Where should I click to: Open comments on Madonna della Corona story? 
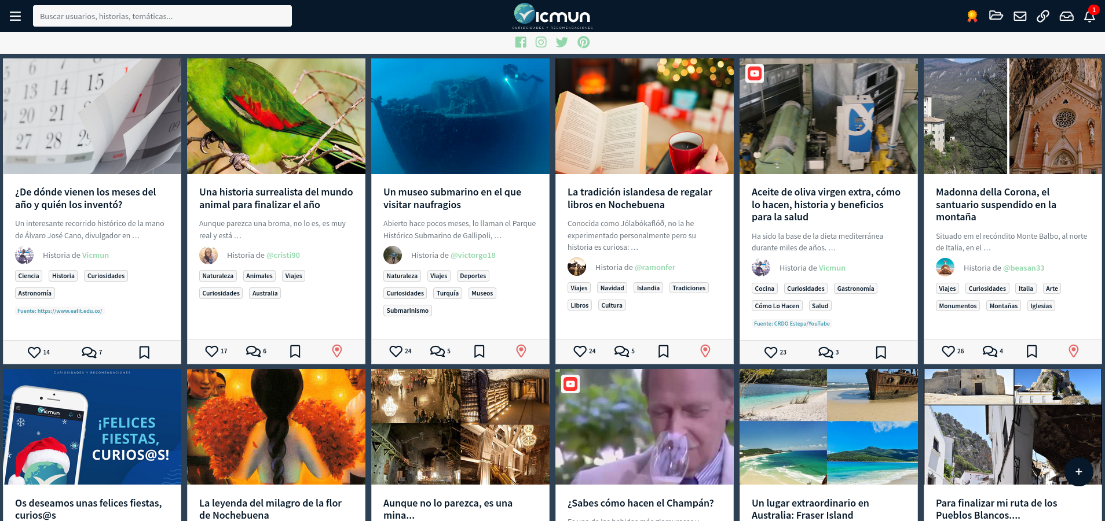(x=990, y=351)
